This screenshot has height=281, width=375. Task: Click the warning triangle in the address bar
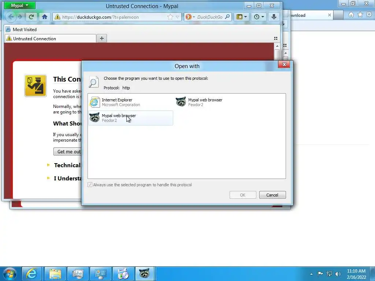click(57, 17)
